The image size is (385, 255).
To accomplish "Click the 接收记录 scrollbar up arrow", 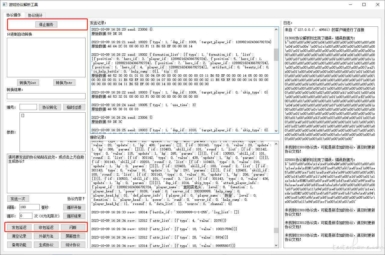I will click(x=276, y=144).
